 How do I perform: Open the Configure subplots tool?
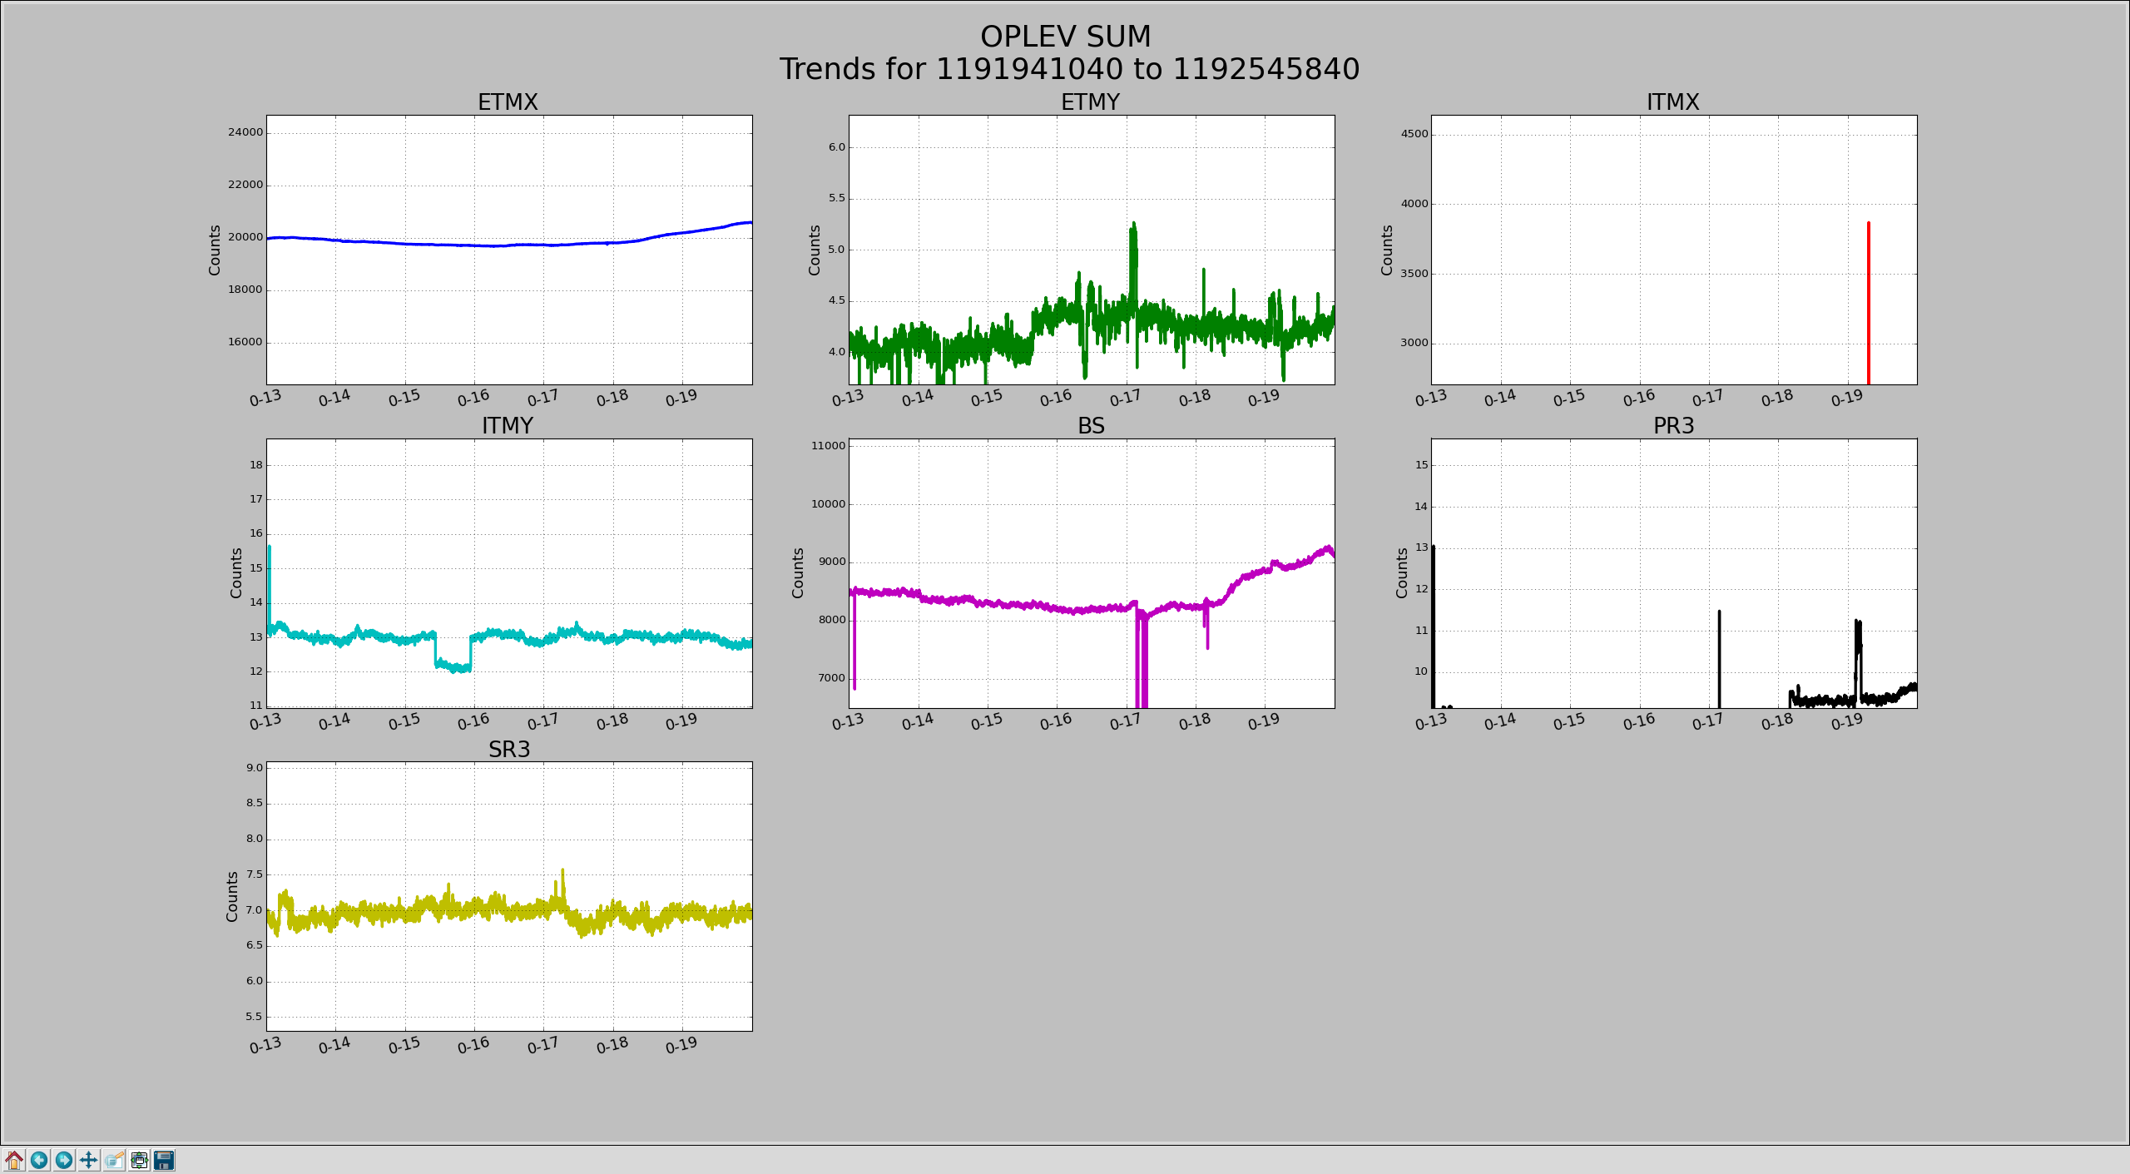(140, 1160)
